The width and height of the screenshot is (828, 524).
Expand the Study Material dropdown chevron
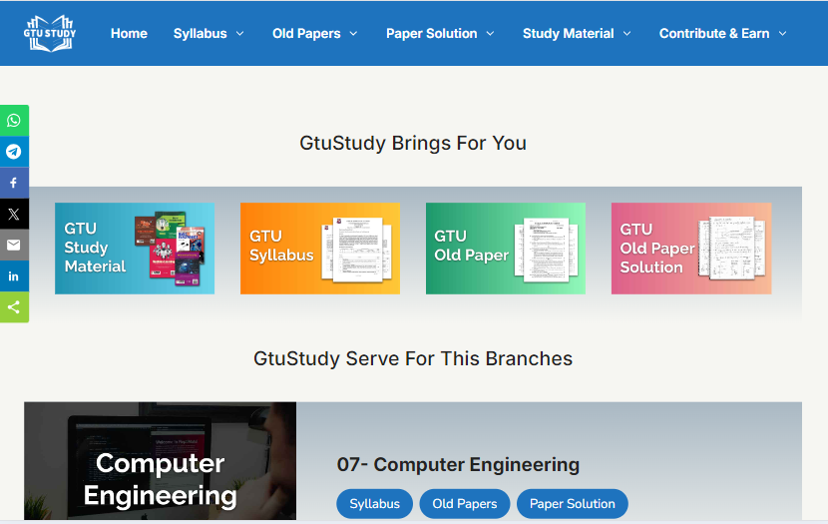(x=626, y=33)
